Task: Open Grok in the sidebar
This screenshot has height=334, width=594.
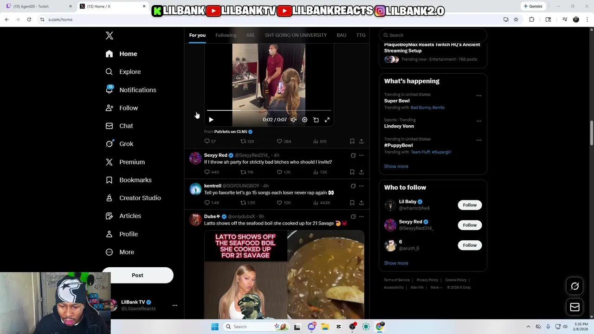Action: (x=119, y=144)
